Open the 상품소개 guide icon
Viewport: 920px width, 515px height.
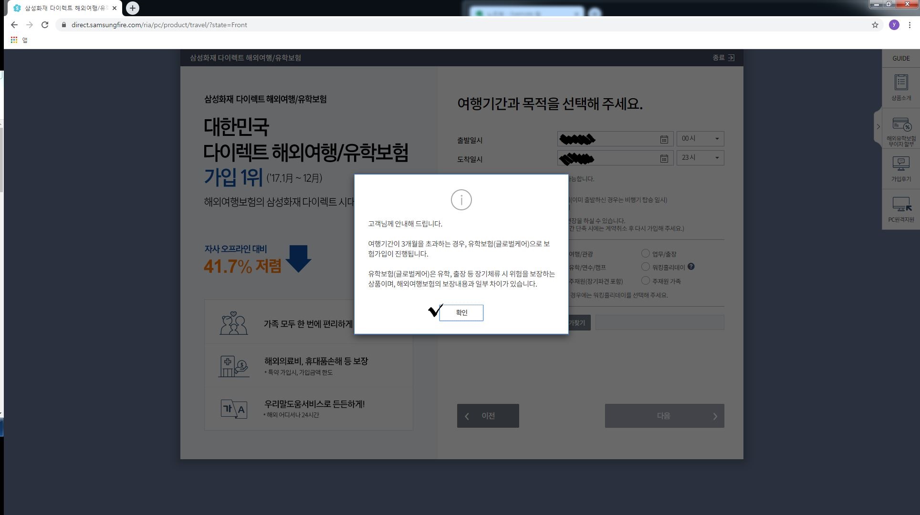coord(901,88)
